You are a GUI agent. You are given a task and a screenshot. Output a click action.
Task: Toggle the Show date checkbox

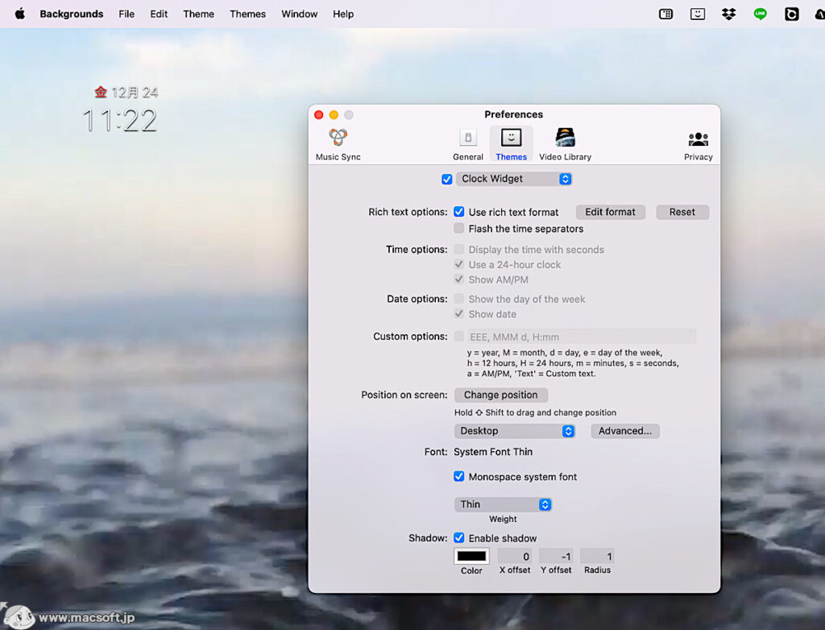(x=458, y=313)
